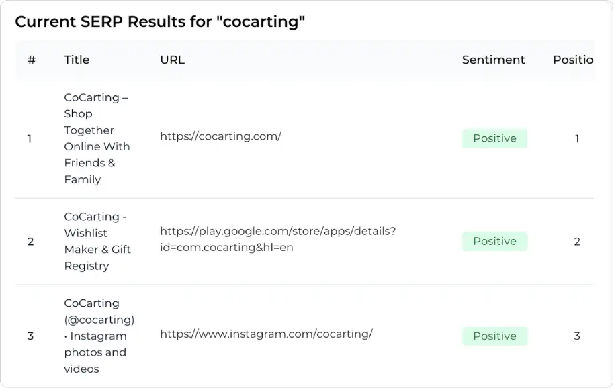Select the title CoCarting – Shop Together Online
Image resolution: width=614 pixels, height=388 pixels.
tap(97, 138)
